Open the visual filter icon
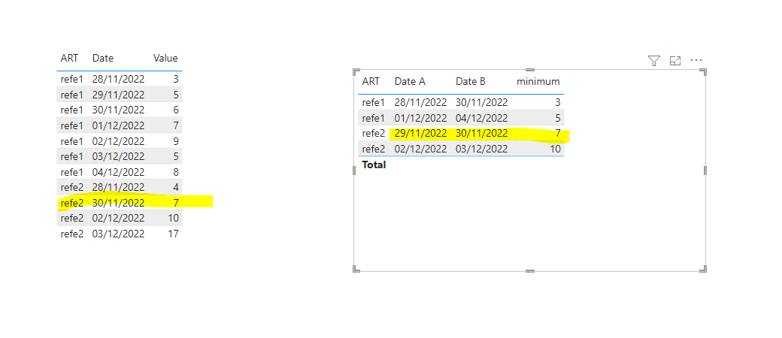782x338 pixels. click(x=654, y=61)
